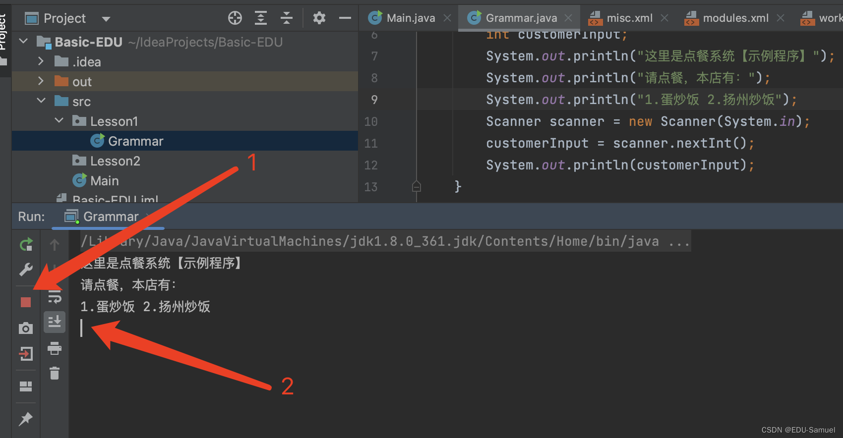Collapse the Basic-EDU root node
This screenshot has width=843, height=438.
pyautogui.click(x=23, y=41)
